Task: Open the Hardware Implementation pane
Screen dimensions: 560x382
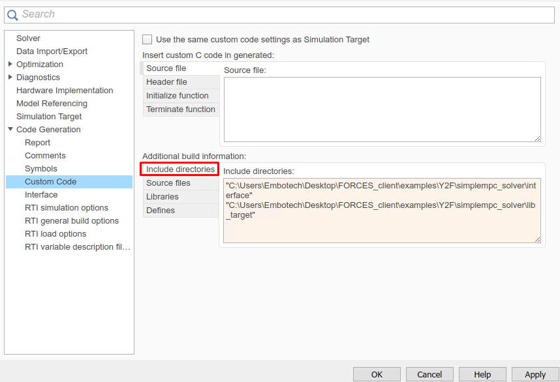Action: tap(65, 91)
